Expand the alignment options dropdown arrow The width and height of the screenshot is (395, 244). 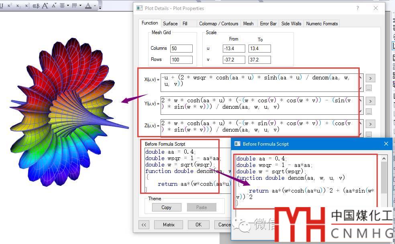(x=68, y=6)
